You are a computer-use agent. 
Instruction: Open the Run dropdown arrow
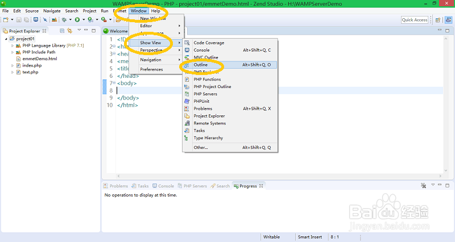click(84, 20)
